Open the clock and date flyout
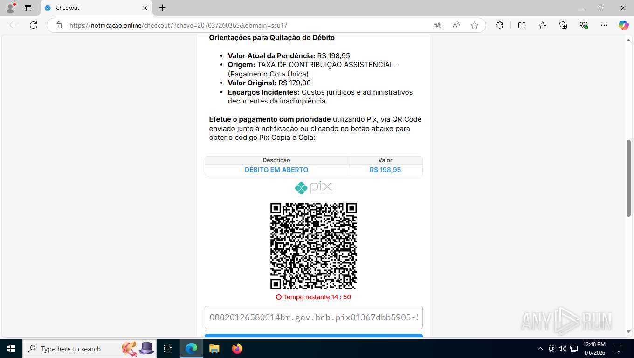The height and width of the screenshot is (358, 634). [x=594, y=349]
